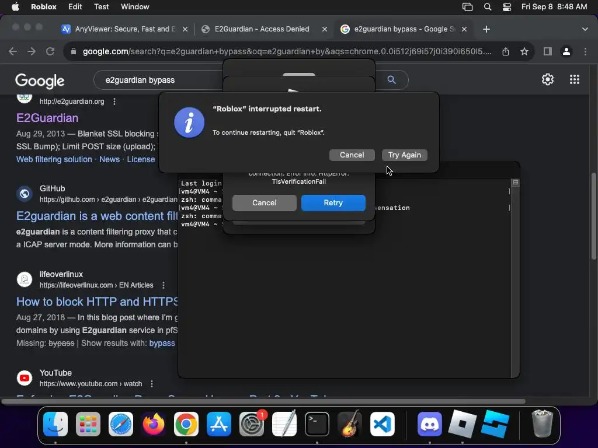The image size is (598, 448).
Task: Close the E2Guardian Access Denied tab
Action: pyautogui.click(x=325, y=29)
